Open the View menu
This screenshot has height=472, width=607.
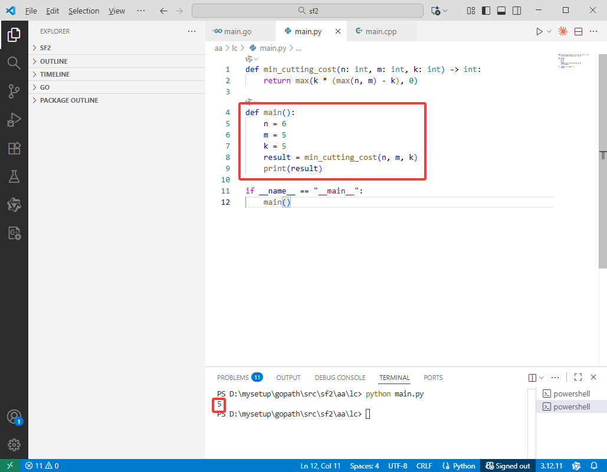coord(117,11)
